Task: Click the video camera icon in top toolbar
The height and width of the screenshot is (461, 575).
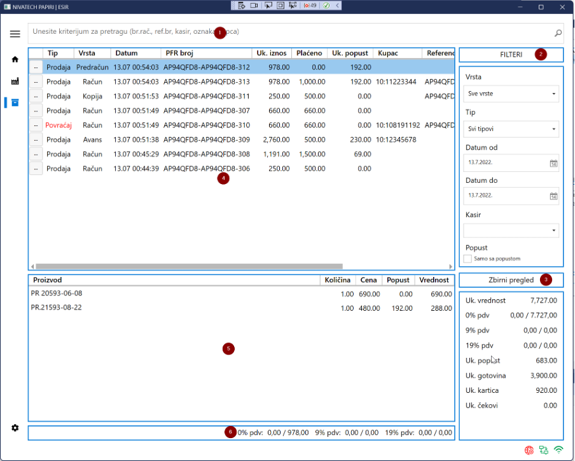Action: pos(254,6)
